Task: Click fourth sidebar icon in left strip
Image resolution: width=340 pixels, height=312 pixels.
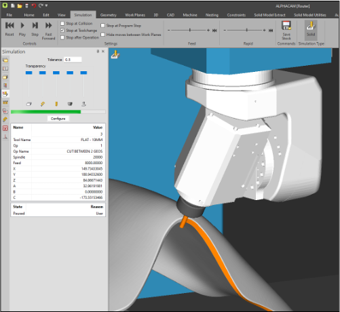Action: (x=5, y=85)
